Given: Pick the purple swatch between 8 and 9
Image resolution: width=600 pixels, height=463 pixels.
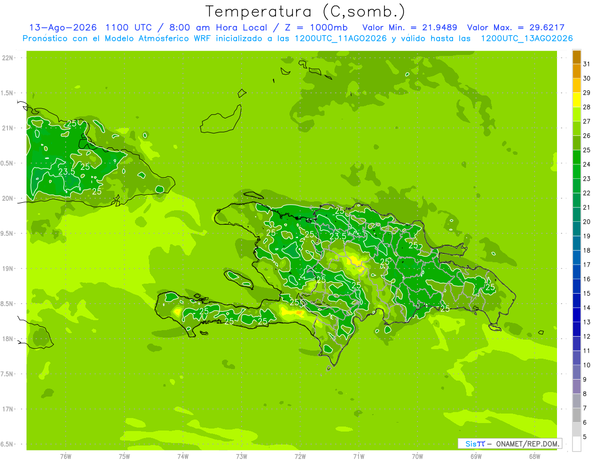Looking at the screenshot, I should click(576, 387).
